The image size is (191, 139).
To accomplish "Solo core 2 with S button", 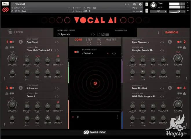I will tap(170, 42).
